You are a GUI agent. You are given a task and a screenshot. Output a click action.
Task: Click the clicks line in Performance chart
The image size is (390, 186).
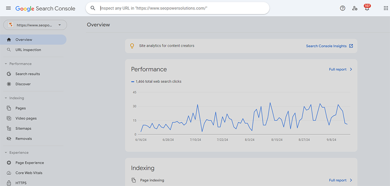(244, 117)
